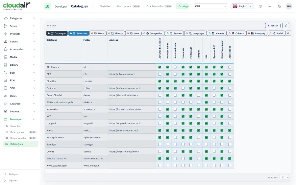
Task: Expand the Analytics chevron
Action: tap(34, 104)
